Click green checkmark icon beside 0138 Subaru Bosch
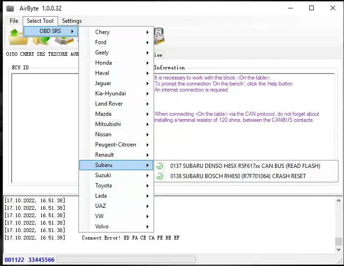Screen dimensions: 344x266 pos(160,176)
